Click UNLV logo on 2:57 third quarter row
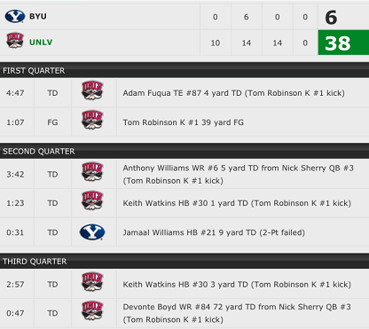Viewport: 369px width, 329px height. click(x=92, y=282)
